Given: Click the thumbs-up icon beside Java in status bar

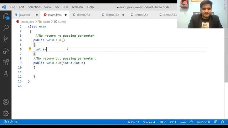Looking at the screenshot, I should pos(191,122).
